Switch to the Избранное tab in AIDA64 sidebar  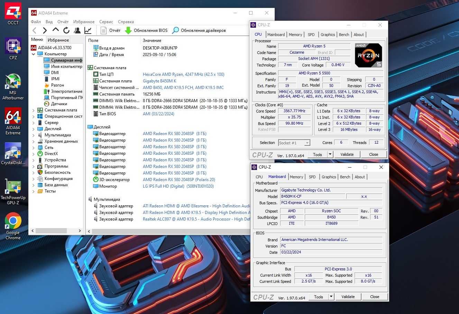pos(58,40)
